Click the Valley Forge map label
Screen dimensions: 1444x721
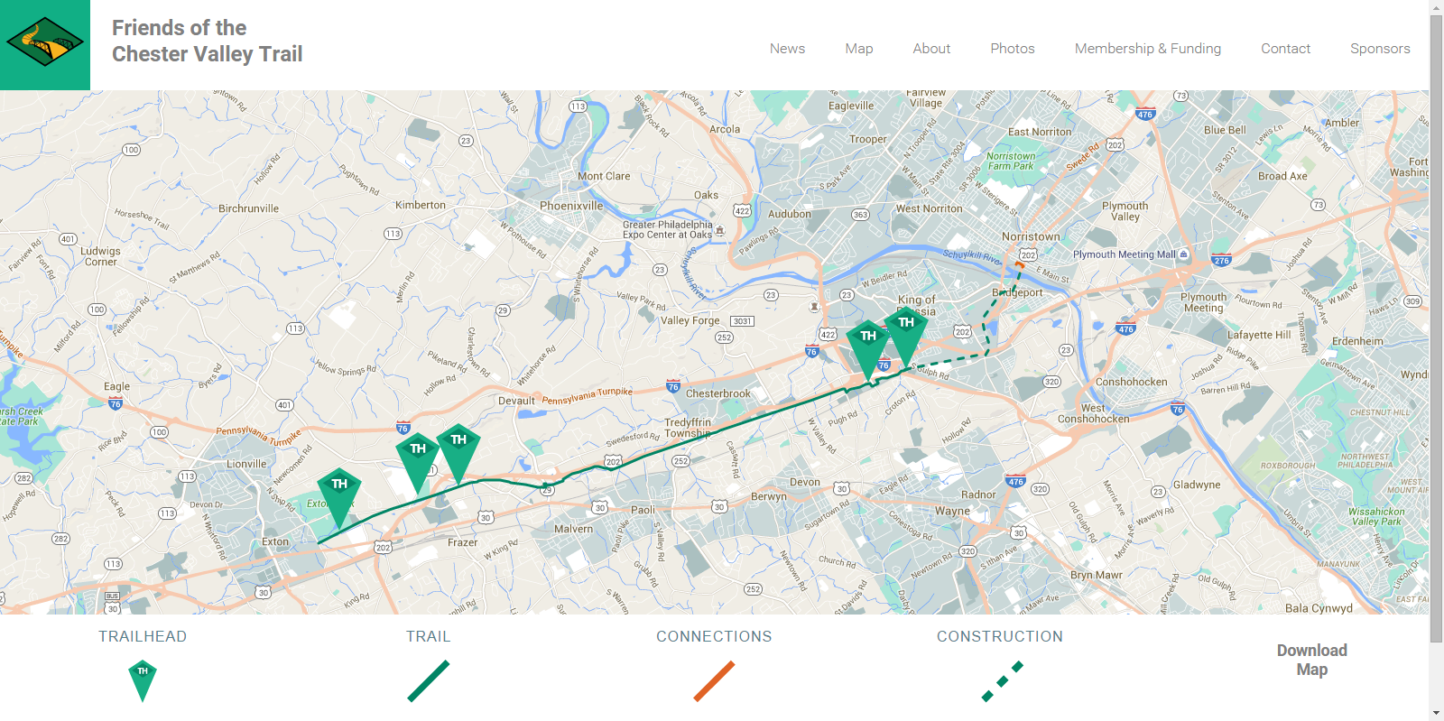(x=690, y=320)
